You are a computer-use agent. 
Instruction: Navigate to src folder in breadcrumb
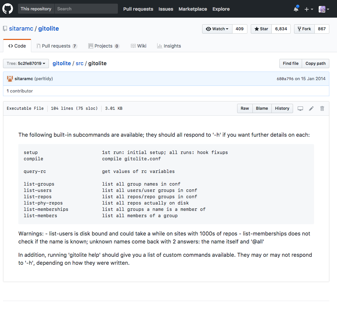80,63
